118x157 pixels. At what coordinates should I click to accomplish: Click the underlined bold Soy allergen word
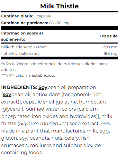click(x=43, y=87)
